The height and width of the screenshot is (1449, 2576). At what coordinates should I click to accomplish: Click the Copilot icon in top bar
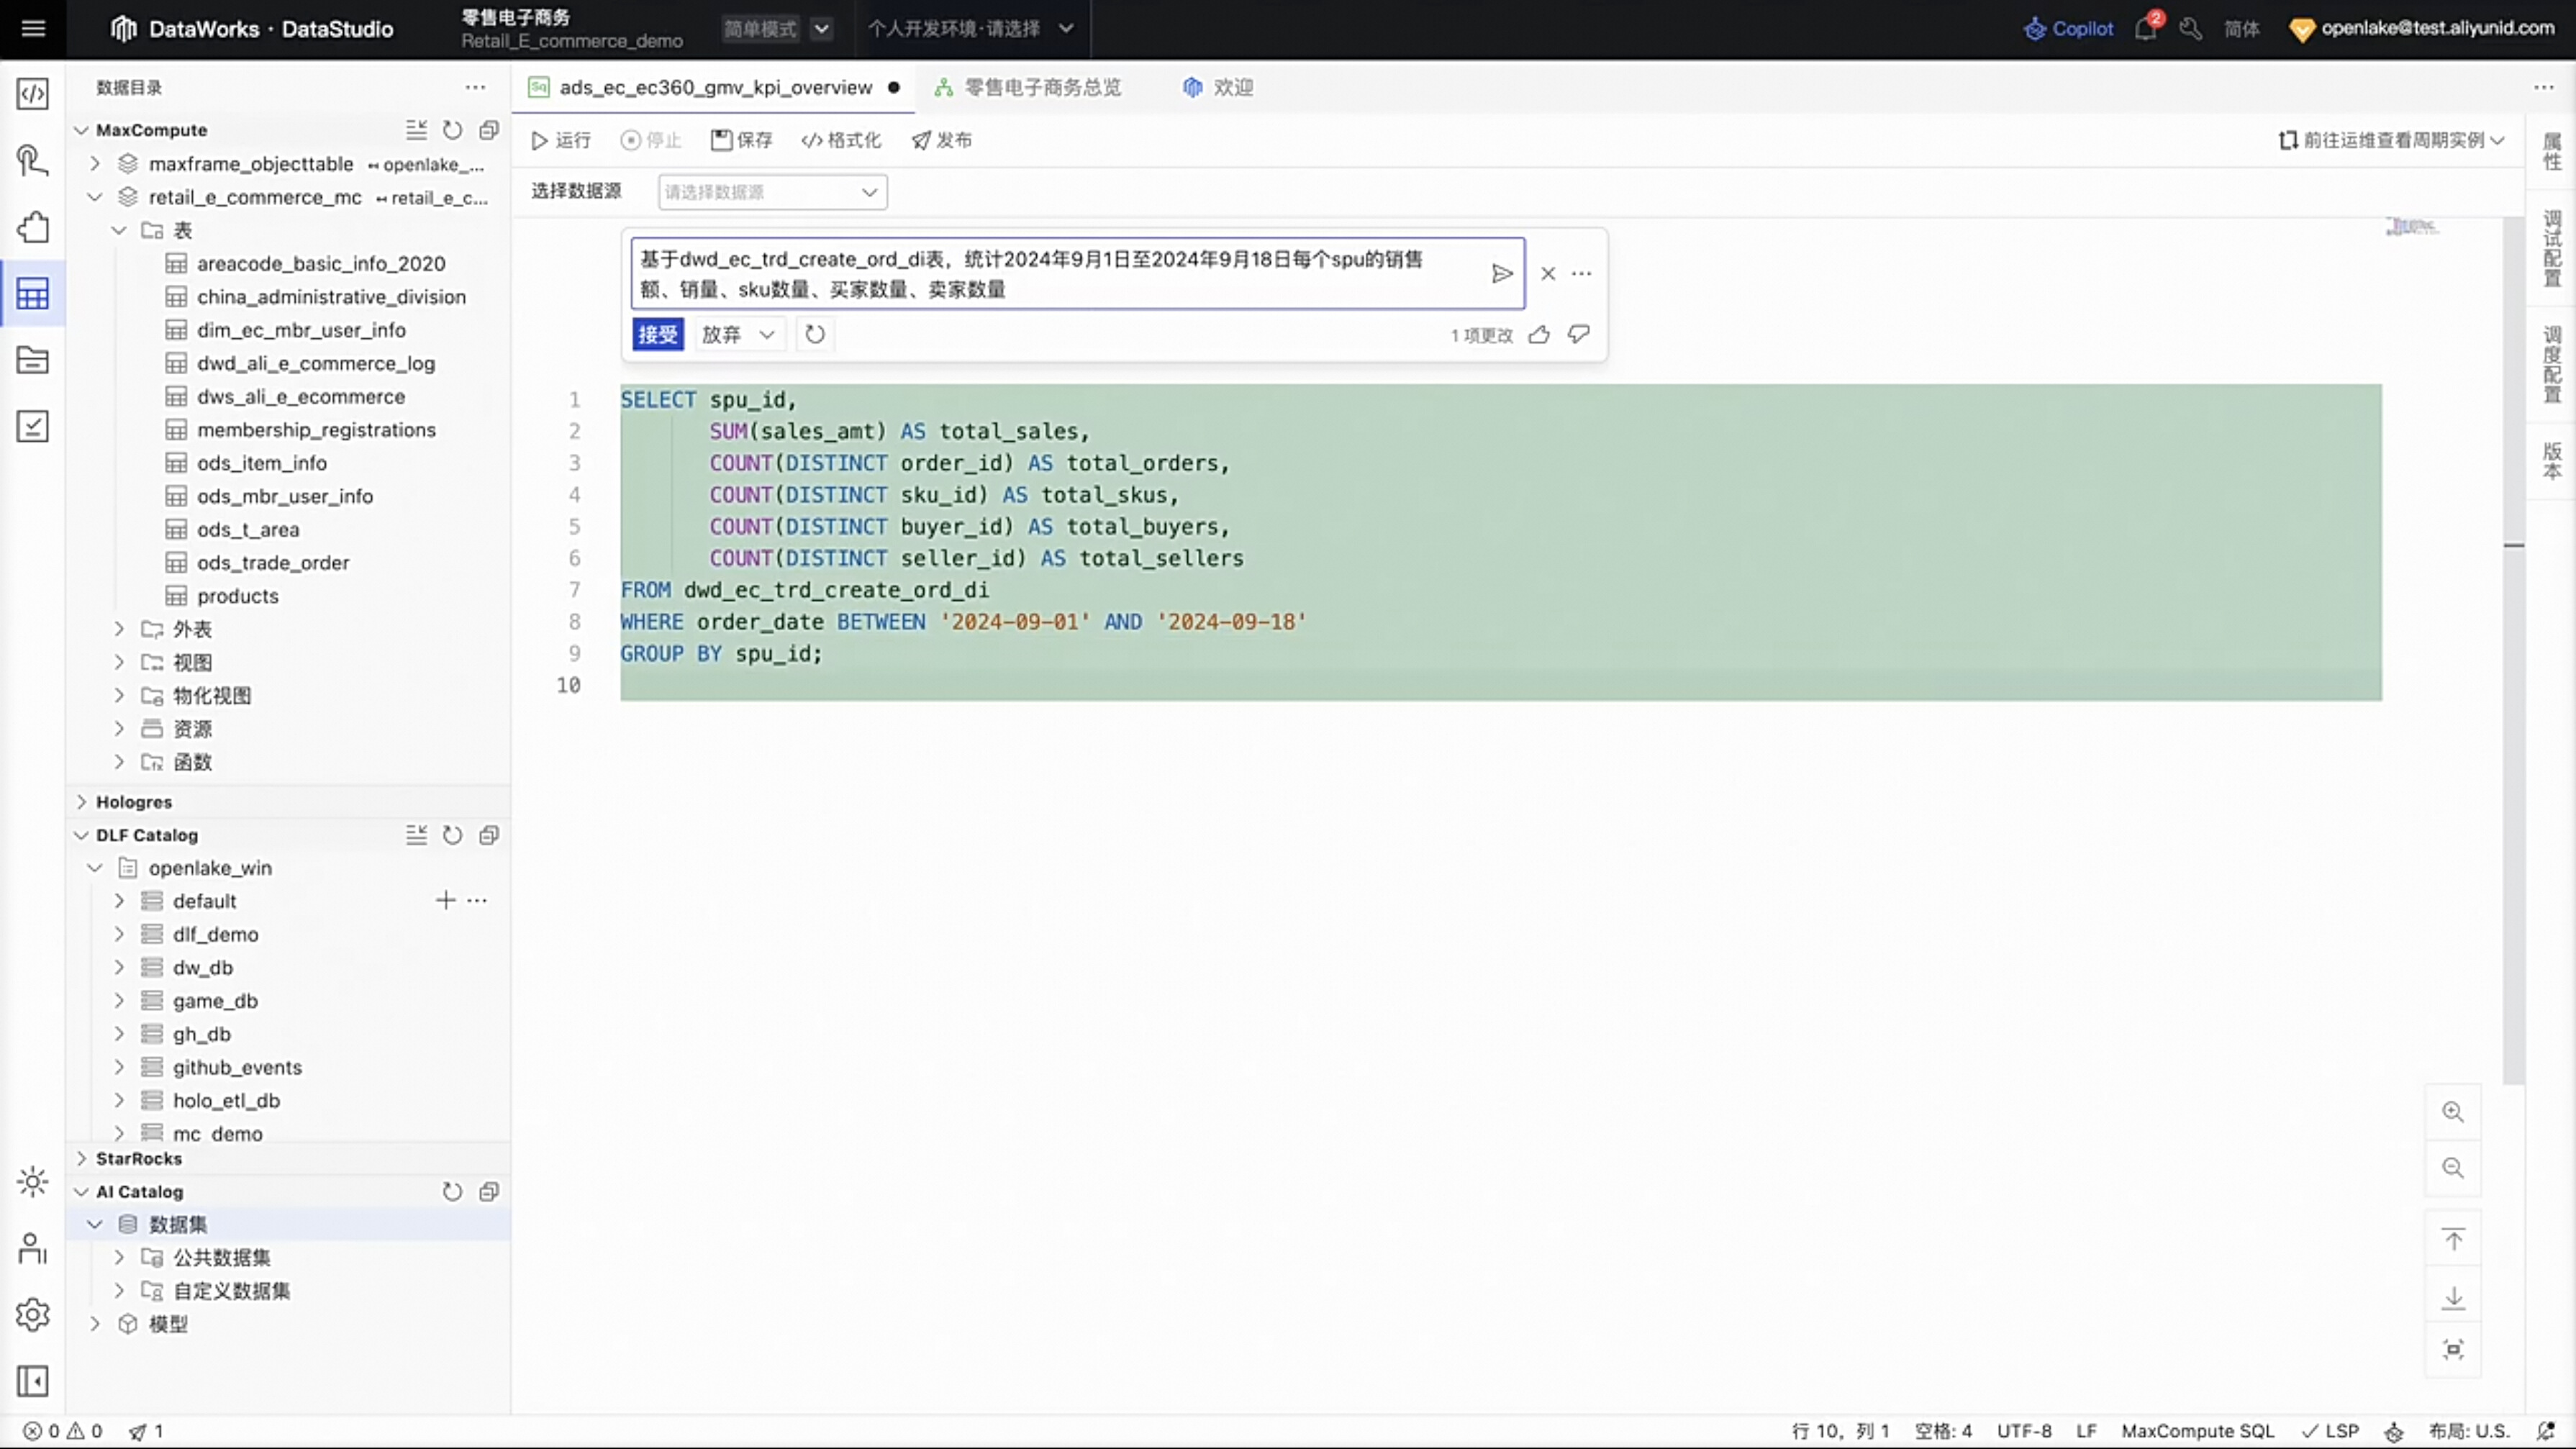pos(2037,29)
